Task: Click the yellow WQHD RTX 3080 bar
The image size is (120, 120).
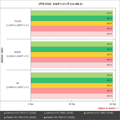Action: 72,54
